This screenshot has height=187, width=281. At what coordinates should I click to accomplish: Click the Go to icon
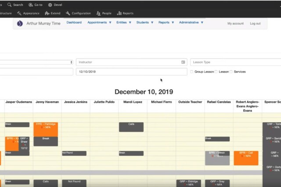point(31,5)
